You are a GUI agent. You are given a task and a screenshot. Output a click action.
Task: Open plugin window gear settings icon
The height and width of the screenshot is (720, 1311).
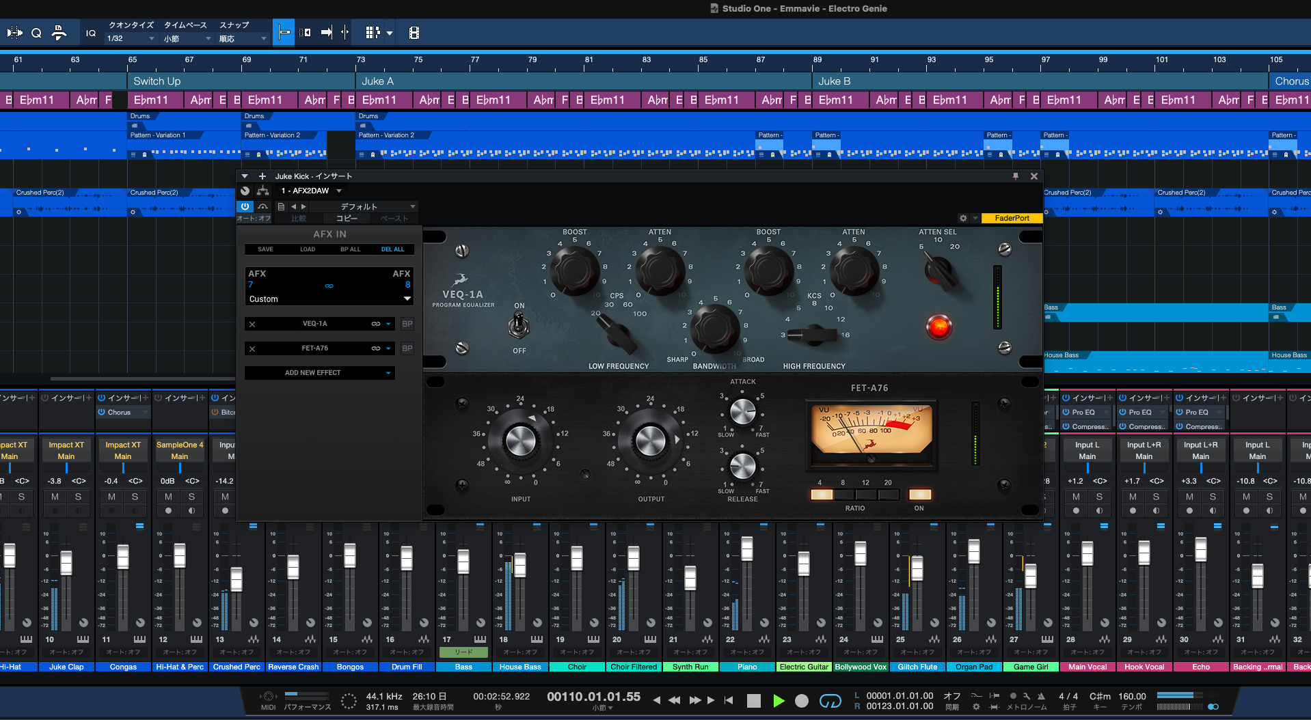pos(963,218)
